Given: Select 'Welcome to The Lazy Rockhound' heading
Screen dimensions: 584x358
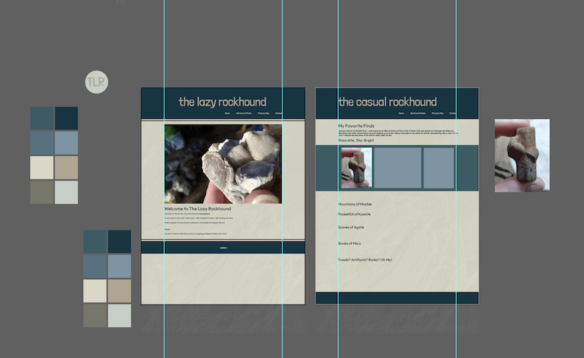Looking at the screenshot, I should click(197, 209).
